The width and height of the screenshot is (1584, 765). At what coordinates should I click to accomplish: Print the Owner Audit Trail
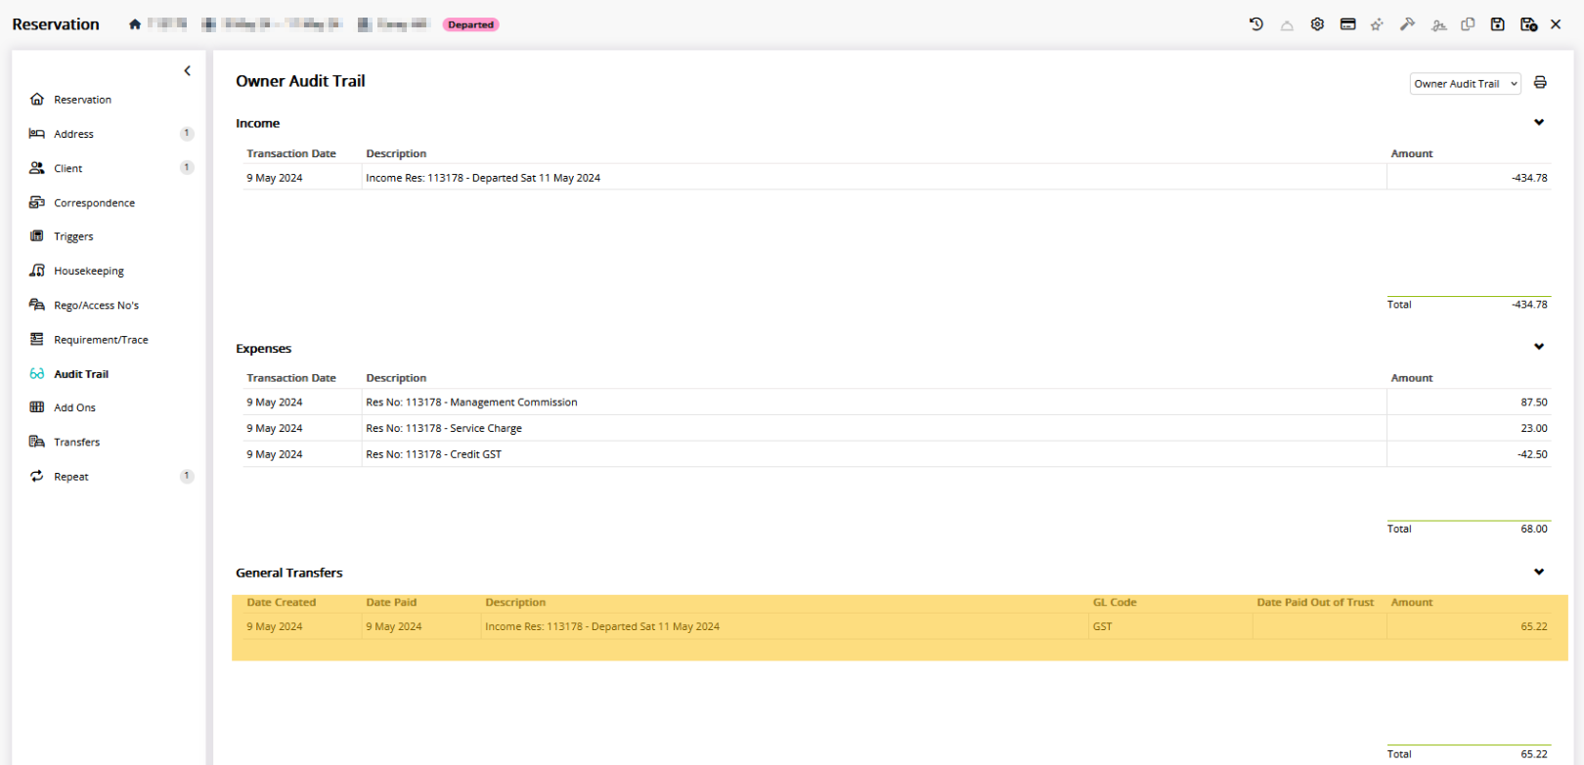click(1540, 83)
